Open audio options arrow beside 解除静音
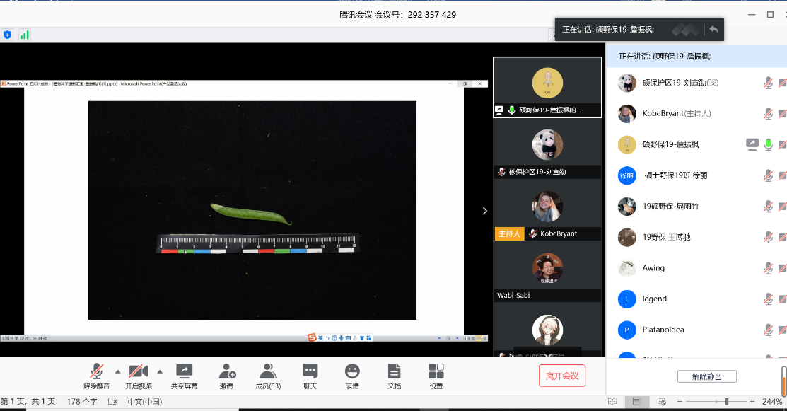787x411 pixels. 117,371
